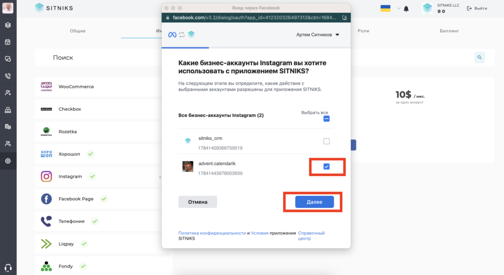Open the WooCommerce integration
Screen dimensions: 504x275
98,86
